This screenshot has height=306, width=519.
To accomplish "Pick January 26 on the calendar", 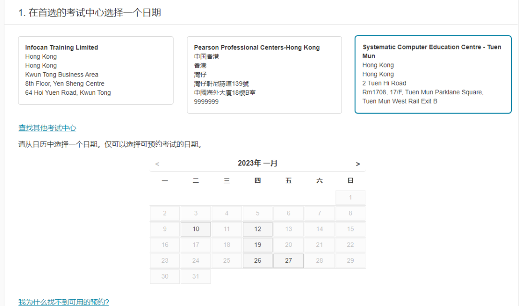I will (x=258, y=261).
